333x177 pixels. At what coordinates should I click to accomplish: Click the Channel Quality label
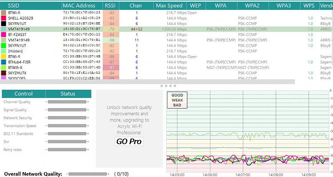pos(17,102)
